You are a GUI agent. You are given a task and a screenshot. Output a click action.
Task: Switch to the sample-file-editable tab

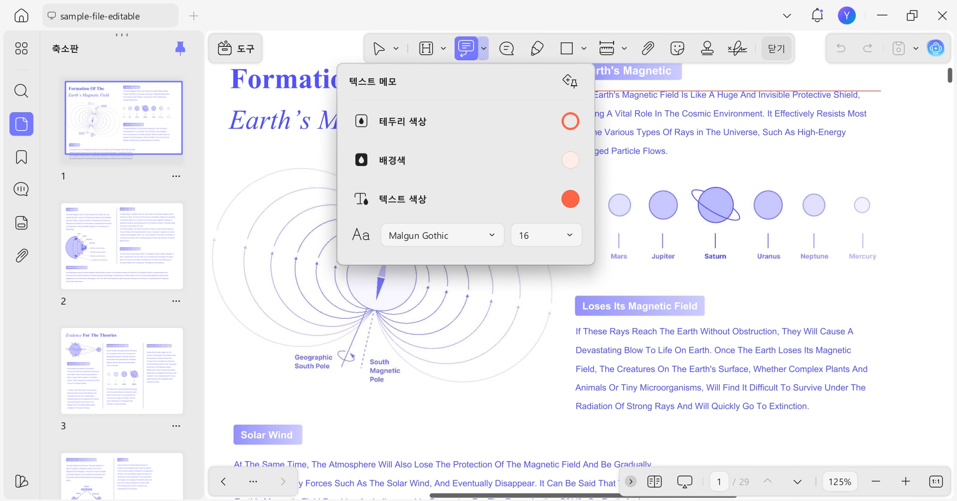pyautogui.click(x=110, y=16)
